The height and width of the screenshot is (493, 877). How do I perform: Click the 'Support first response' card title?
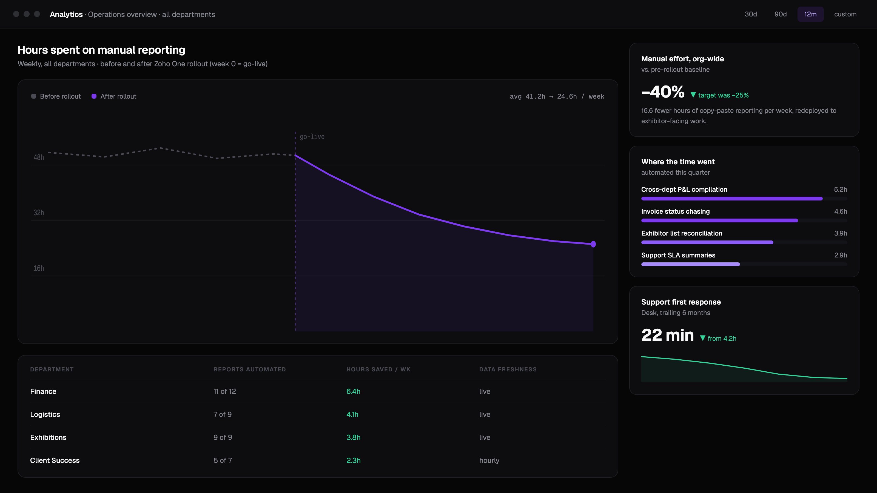(681, 302)
